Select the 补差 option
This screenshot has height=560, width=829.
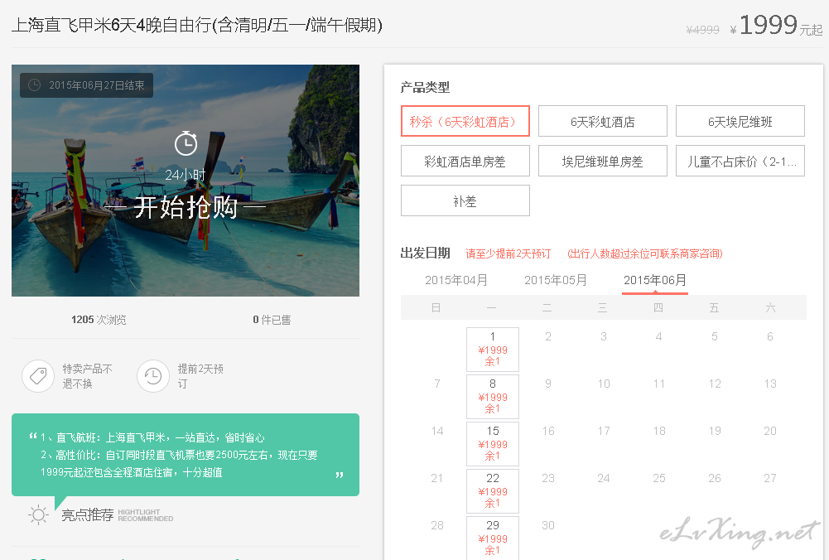[x=465, y=200]
